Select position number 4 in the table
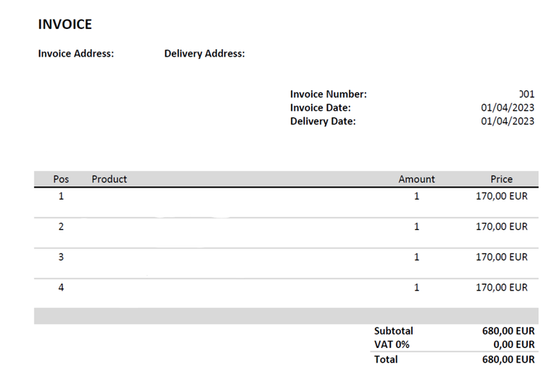Image resolution: width=557 pixels, height=369 pixels. (x=61, y=288)
